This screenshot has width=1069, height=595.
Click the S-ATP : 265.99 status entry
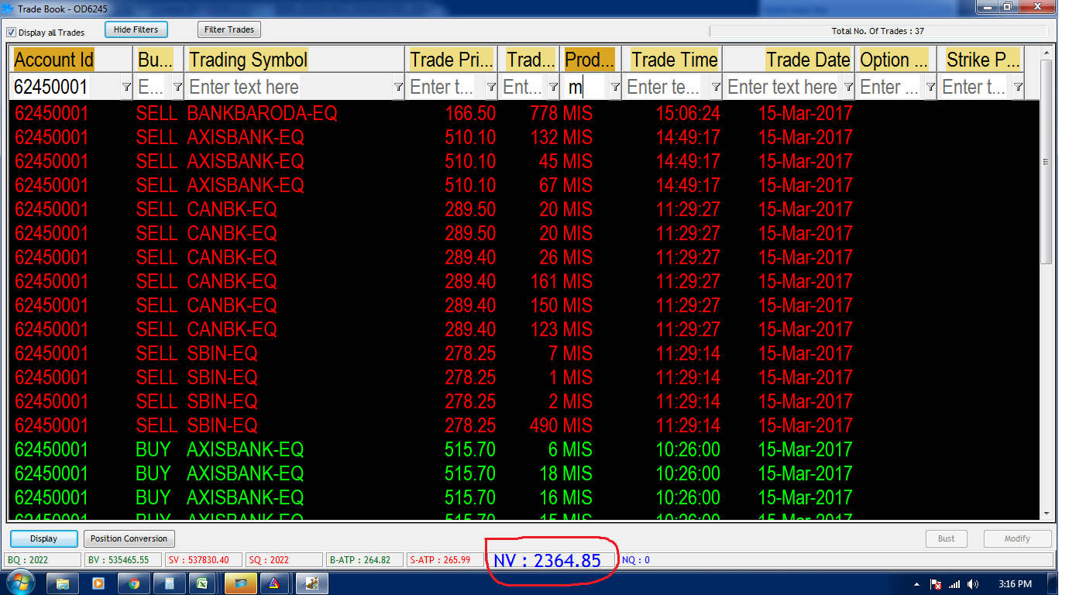point(445,559)
